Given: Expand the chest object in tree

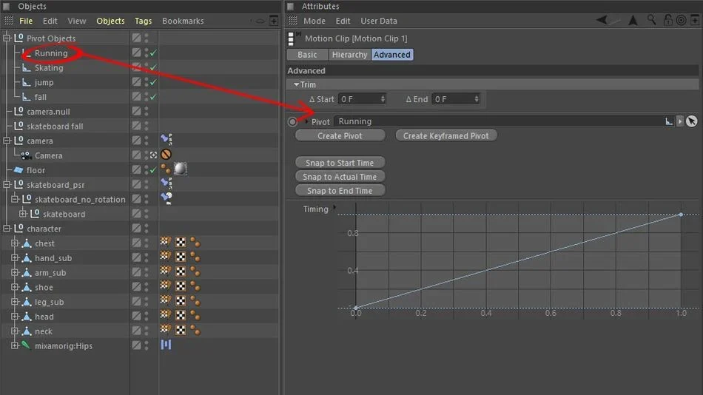Looking at the screenshot, I should pos(15,243).
